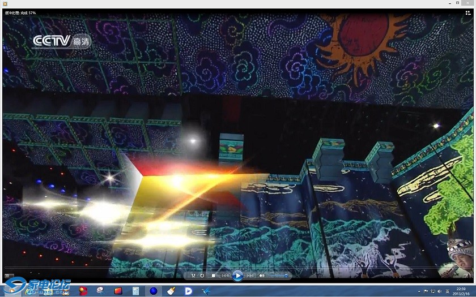Open the clock showing 22:59
The image size is (476, 297).
pos(461,291)
